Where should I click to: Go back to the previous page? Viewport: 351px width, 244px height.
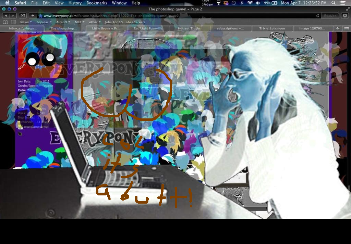[6, 16]
